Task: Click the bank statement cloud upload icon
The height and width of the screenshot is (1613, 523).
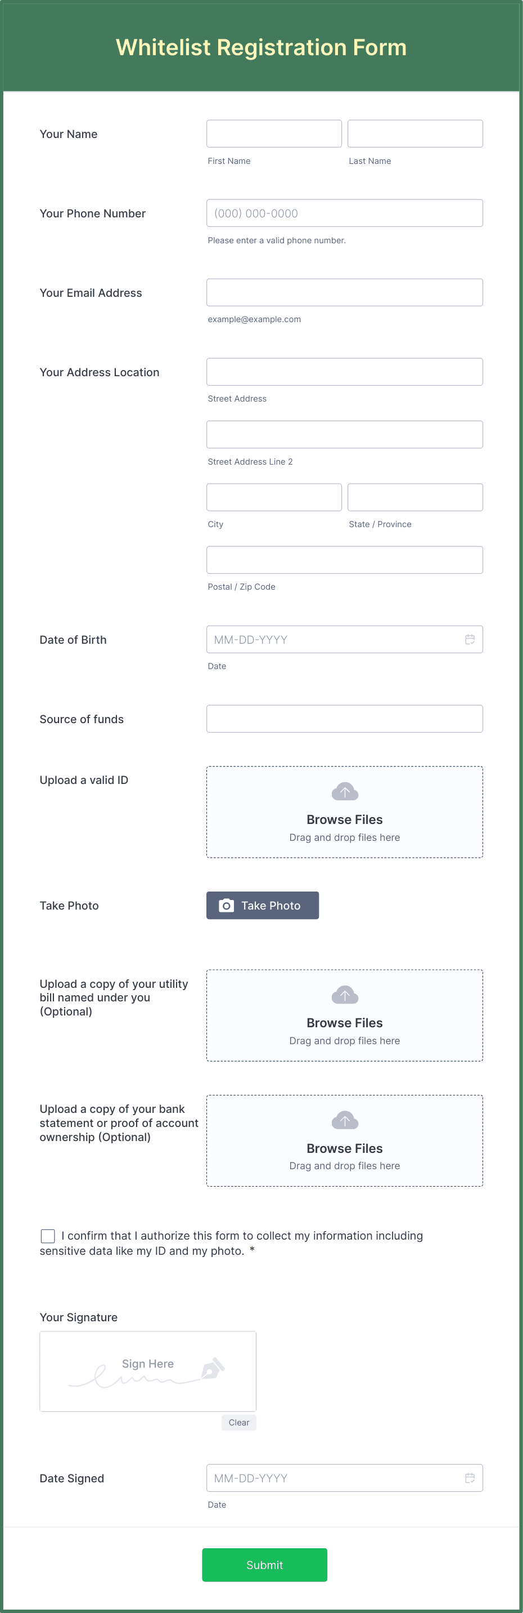Action: (x=345, y=1120)
